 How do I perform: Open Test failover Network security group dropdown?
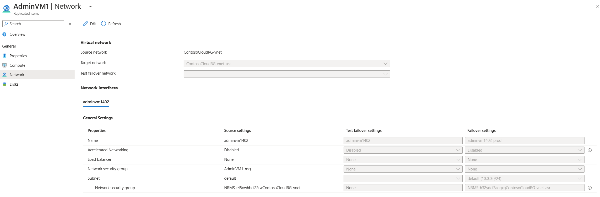click(x=403, y=169)
